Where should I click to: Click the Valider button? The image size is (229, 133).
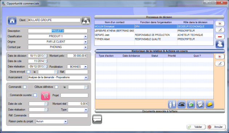(x=196, y=127)
